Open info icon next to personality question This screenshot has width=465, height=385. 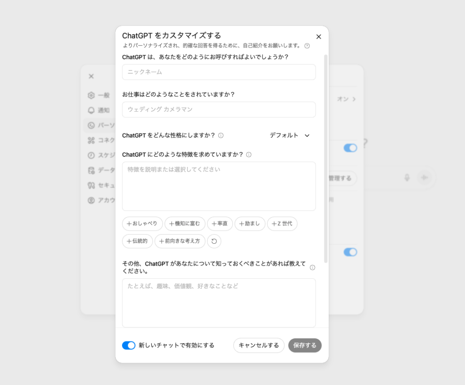(221, 136)
